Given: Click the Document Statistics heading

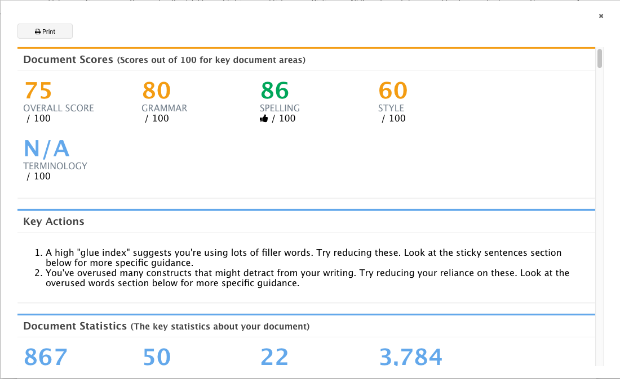Looking at the screenshot, I should [x=75, y=326].
